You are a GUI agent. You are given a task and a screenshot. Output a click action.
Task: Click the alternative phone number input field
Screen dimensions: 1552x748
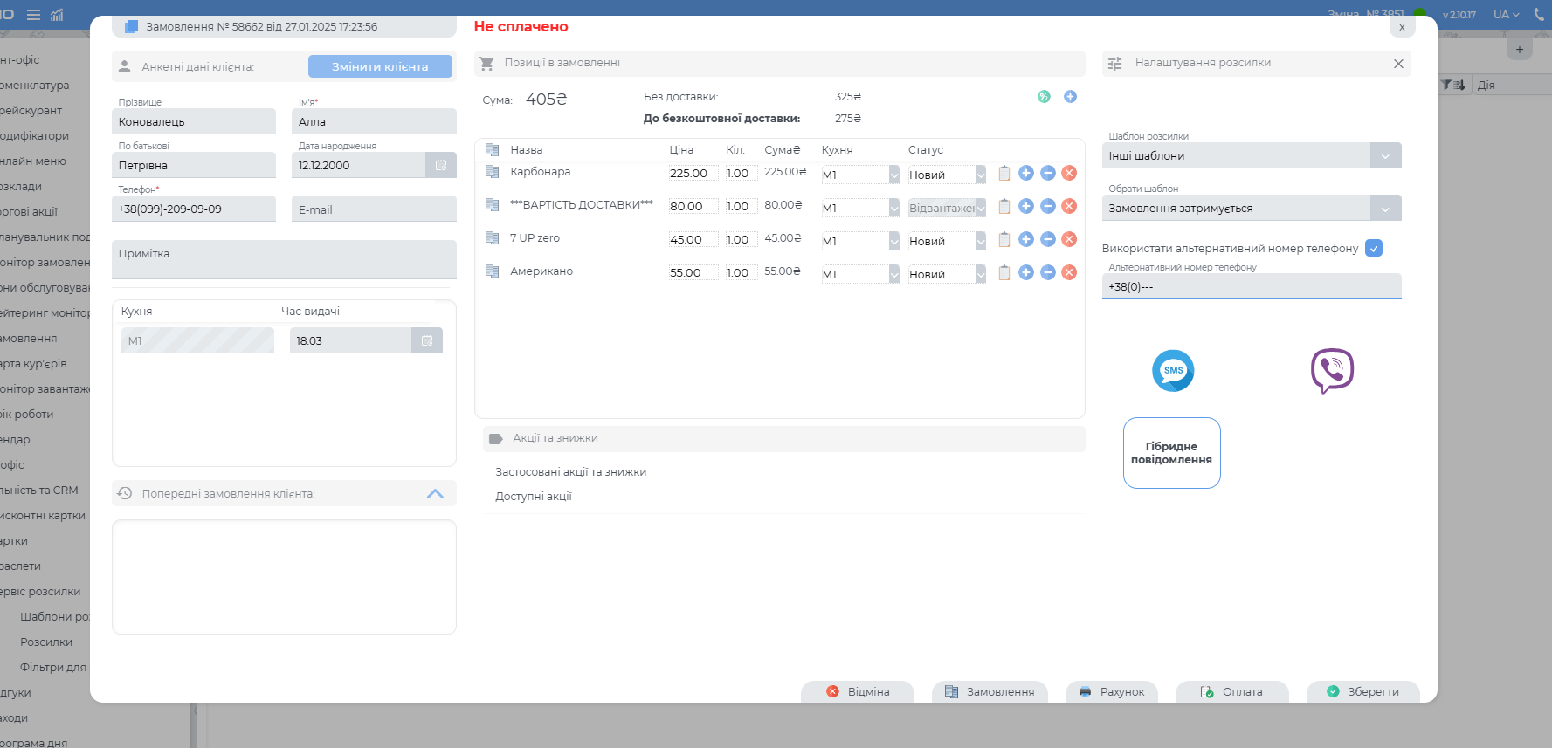pyautogui.click(x=1251, y=287)
